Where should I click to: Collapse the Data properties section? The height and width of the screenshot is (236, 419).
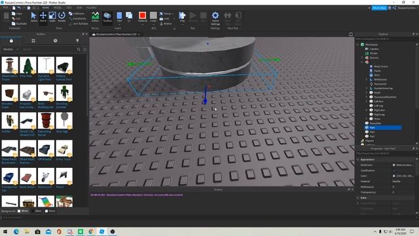point(358,198)
